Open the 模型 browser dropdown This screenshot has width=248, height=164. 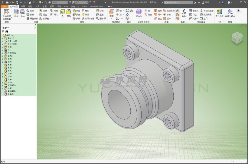(x=6, y=28)
